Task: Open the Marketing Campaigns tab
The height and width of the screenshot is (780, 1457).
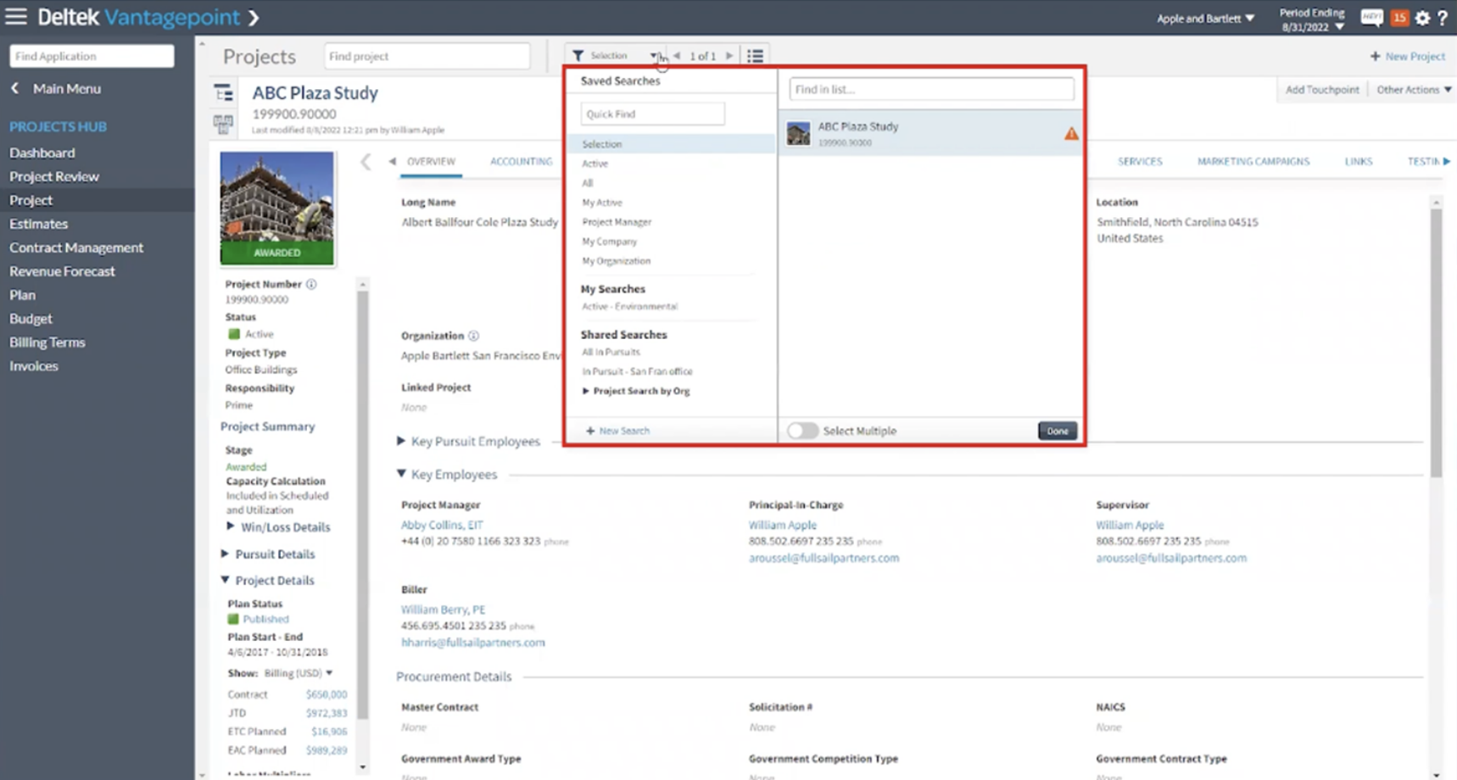Action: [x=1253, y=161]
